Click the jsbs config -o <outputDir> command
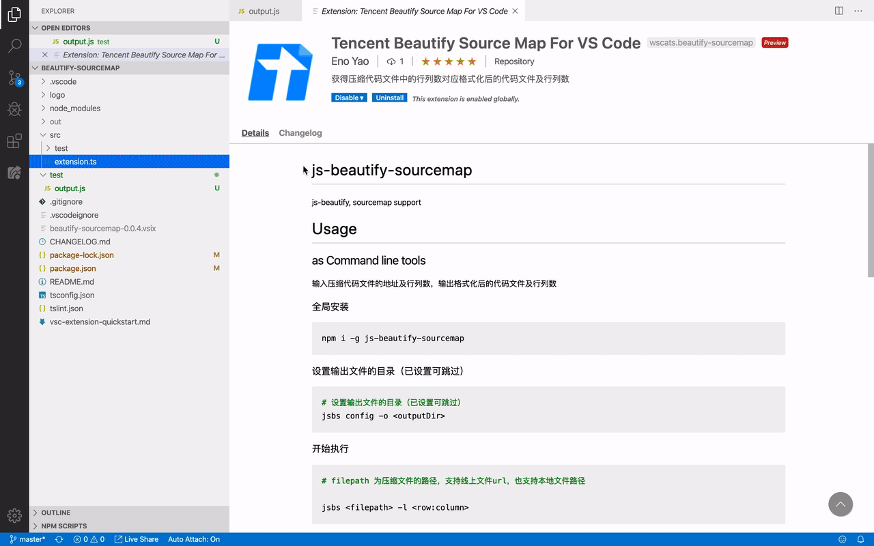The image size is (874, 546). tap(383, 416)
